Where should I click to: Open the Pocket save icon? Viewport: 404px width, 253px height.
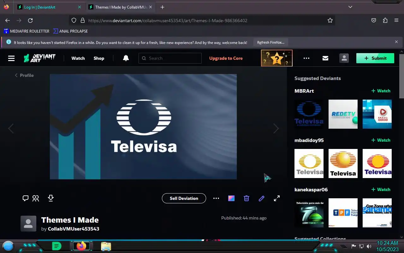pyautogui.click(x=374, y=20)
